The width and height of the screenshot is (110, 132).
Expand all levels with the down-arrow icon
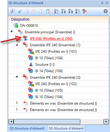[x=78, y=11]
